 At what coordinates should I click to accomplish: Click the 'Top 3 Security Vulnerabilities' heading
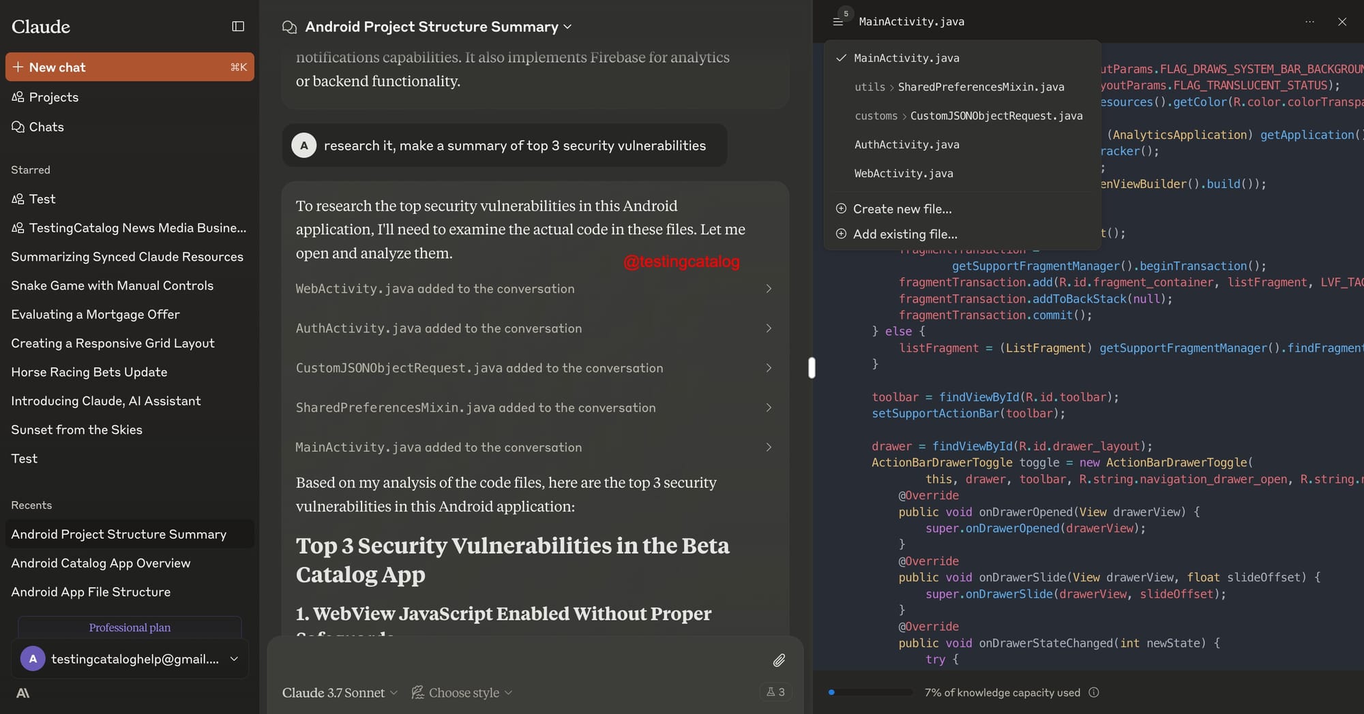click(512, 560)
